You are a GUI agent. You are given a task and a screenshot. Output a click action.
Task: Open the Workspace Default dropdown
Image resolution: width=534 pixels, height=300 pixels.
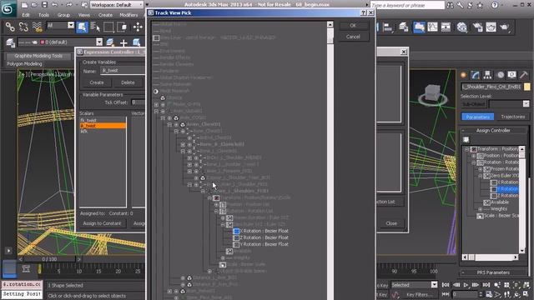117,5
